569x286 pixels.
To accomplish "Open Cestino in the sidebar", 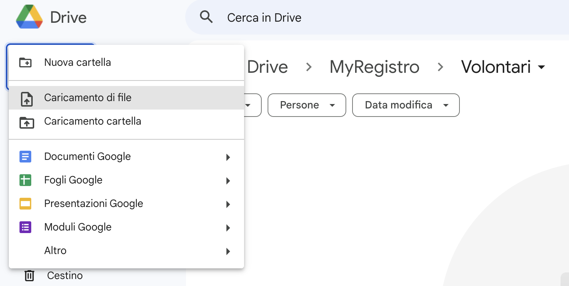I will point(65,275).
